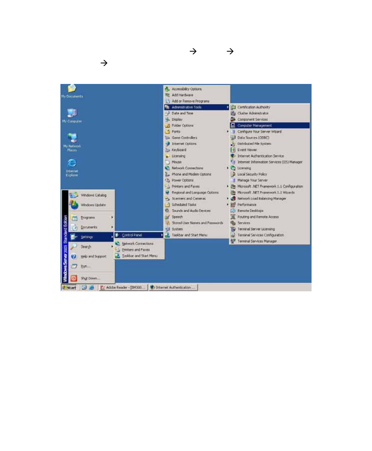Image resolution: width=372 pixels, height=451 pixels.
Task: Expand the Programs submenu arrow
Action: coord(112,217)
